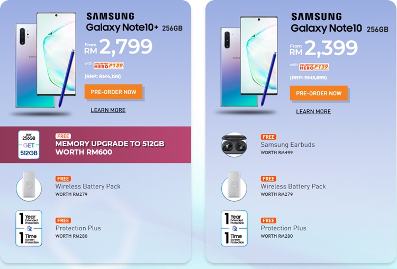Click Wireless Battery Pack icon in Note10 card
This screenshot has width=397, height=269.
234,186
